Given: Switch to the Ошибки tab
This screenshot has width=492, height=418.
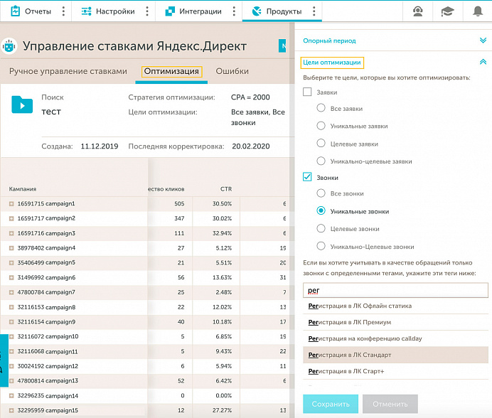Looking at the screenshot, I should [x=232, y=71].
